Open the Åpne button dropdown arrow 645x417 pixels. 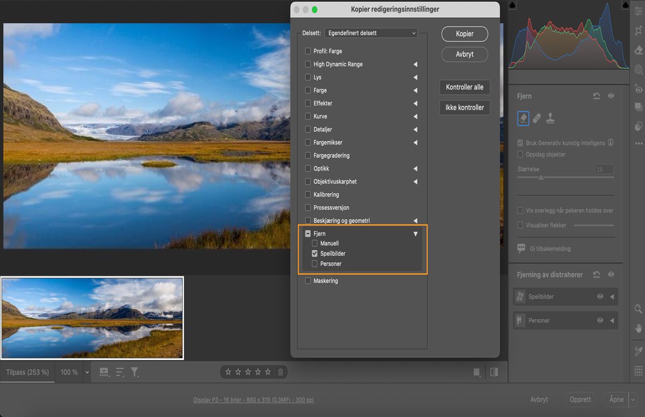pyautogui.click(x=633, y=400)
